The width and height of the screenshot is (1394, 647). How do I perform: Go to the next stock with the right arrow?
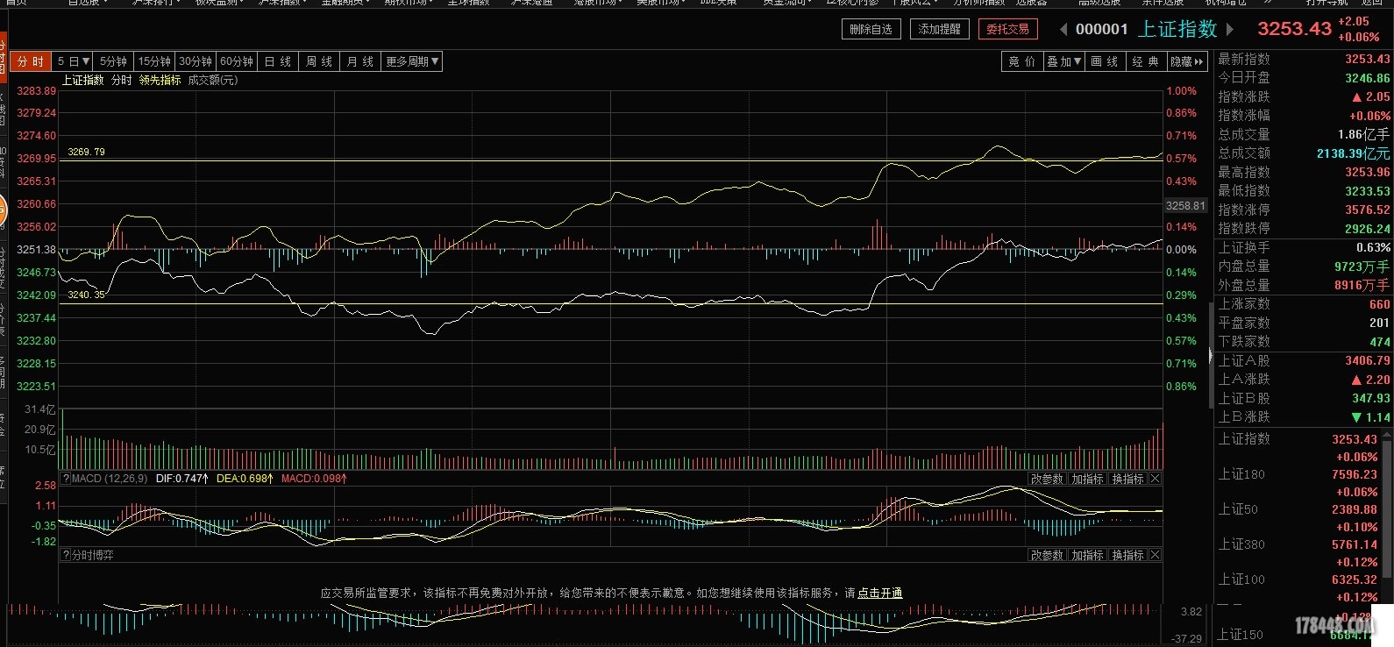pyautogui.click(x=1229, y=29)
